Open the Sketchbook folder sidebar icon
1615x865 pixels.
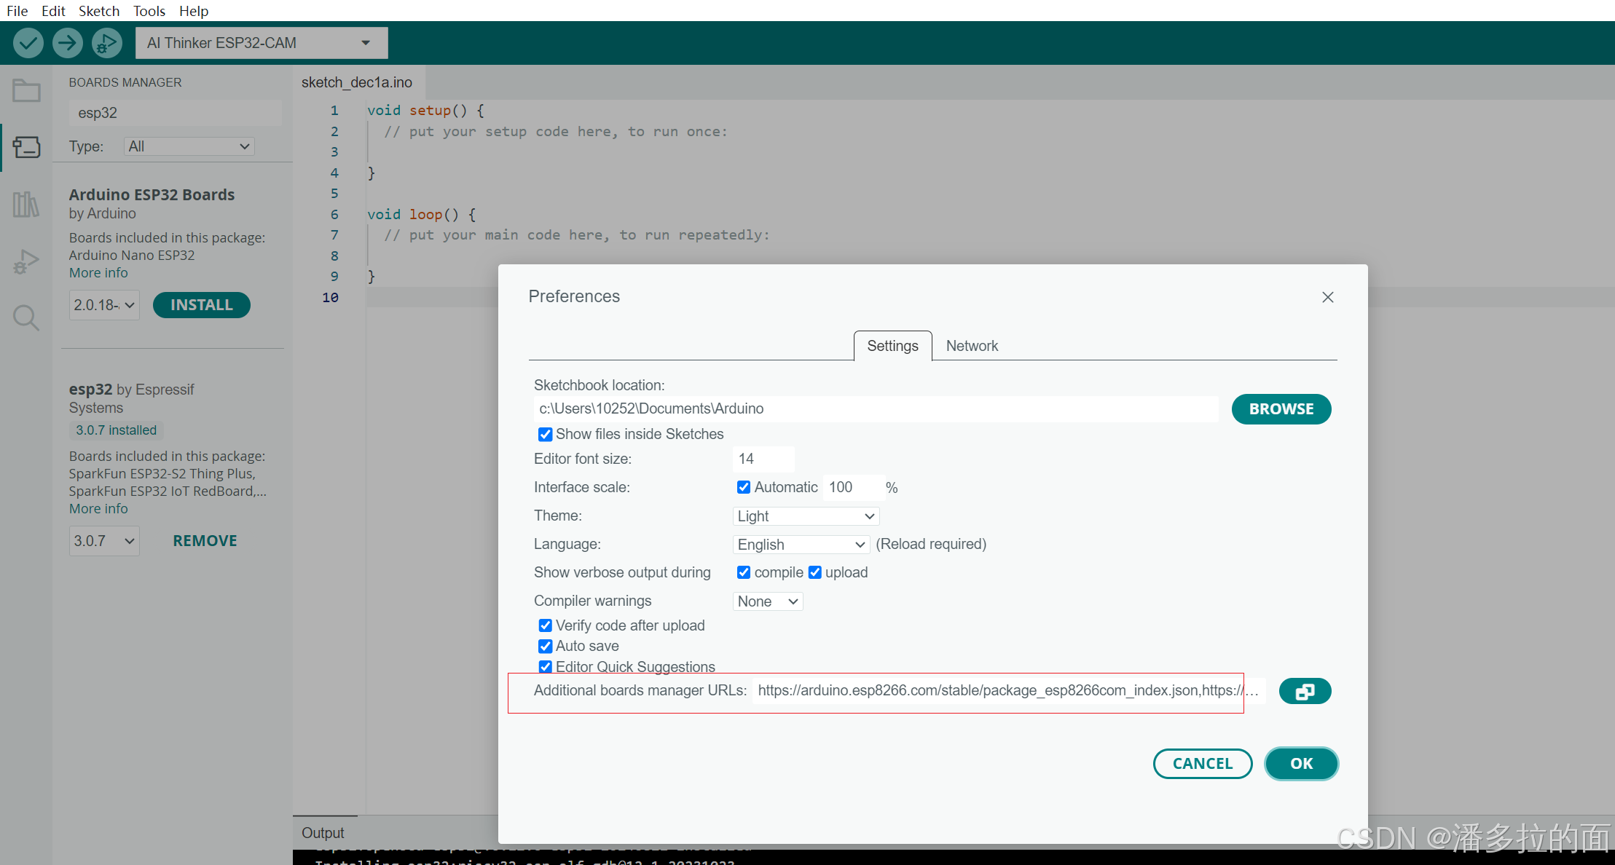[x=26, y=91]
